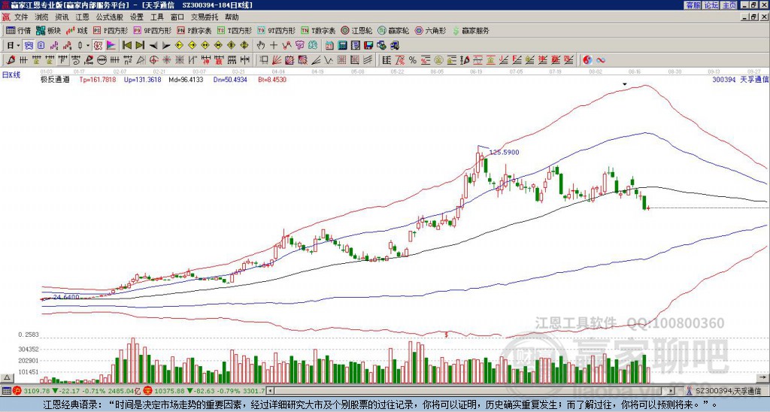Open the T数字表 tool

pos(318,30)
